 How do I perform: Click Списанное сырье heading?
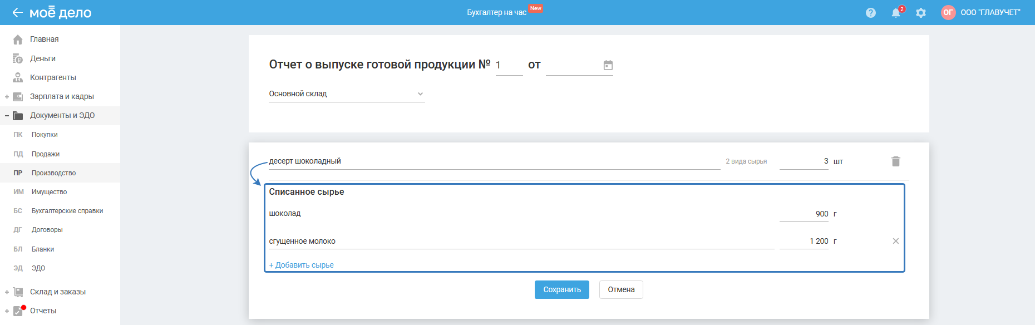click(307, 192)
